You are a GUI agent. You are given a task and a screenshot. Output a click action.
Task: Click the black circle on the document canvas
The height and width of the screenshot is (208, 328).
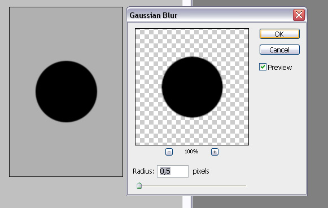(66, 91)
